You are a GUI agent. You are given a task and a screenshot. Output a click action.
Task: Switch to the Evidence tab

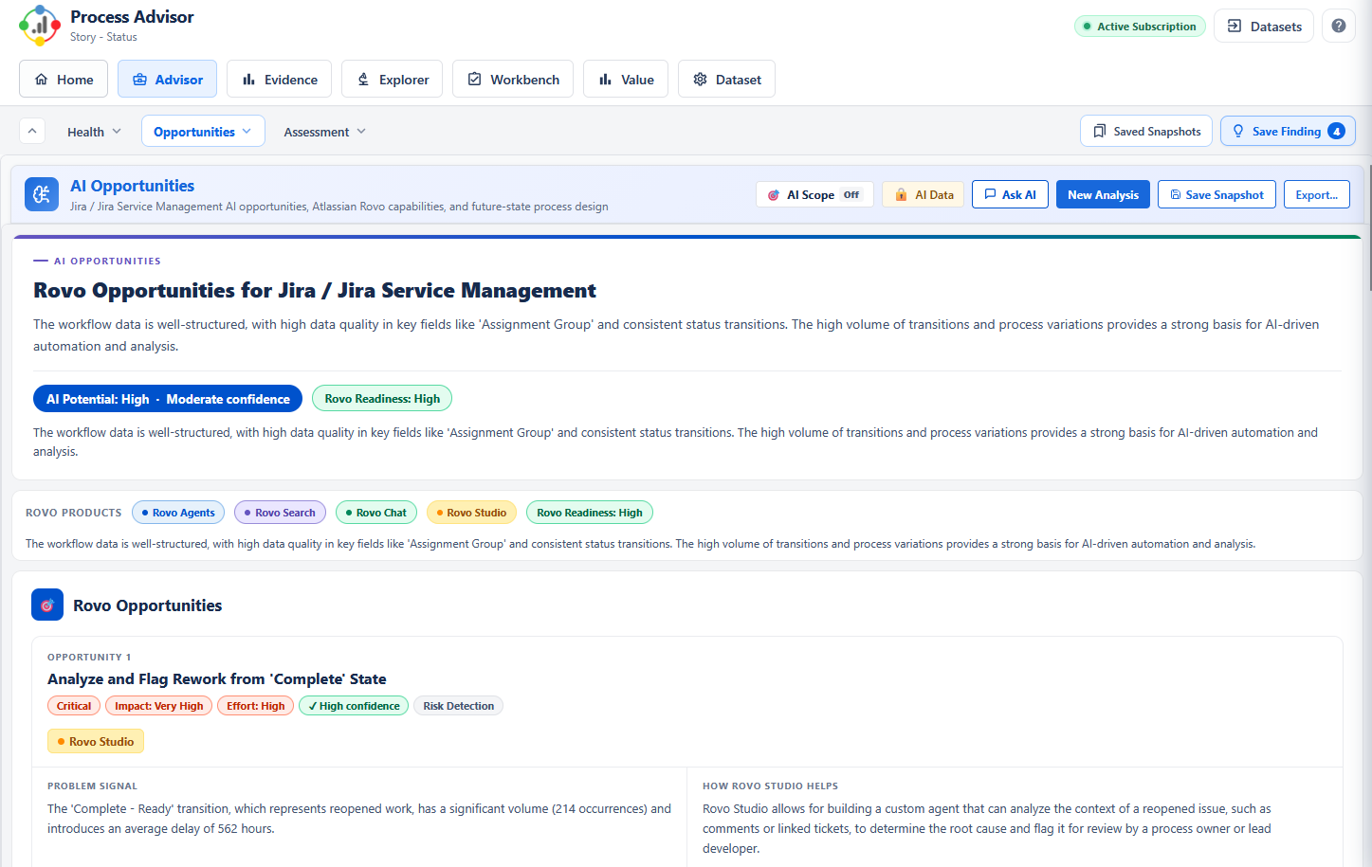pos(279,79)
